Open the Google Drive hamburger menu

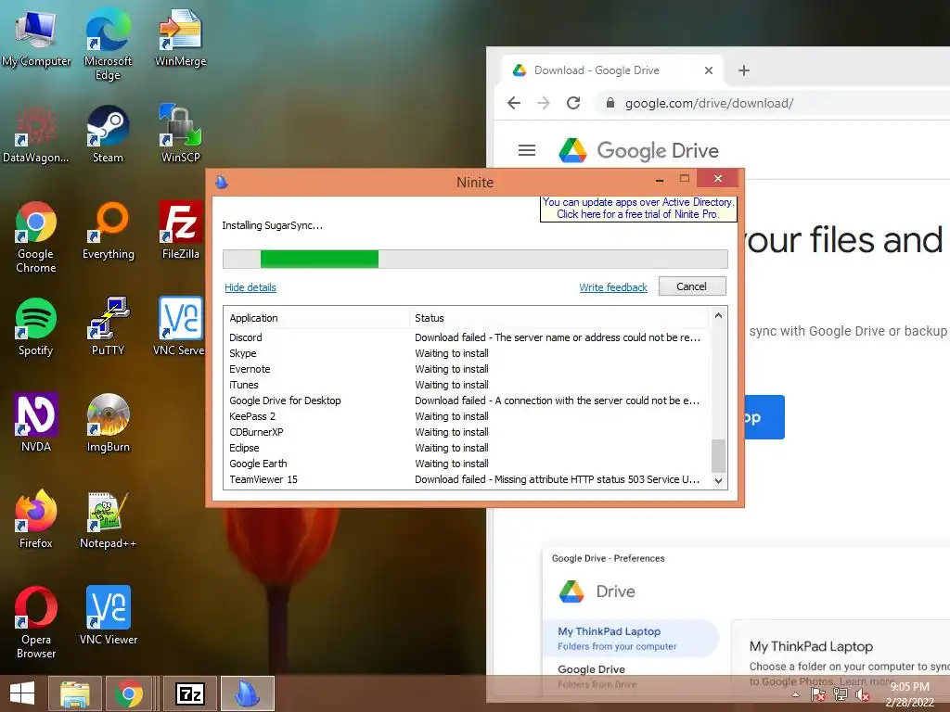click(527, 150)
